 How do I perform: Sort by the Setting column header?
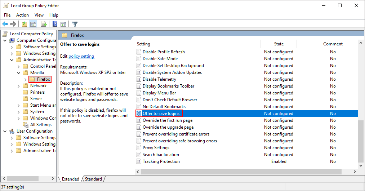143,44
